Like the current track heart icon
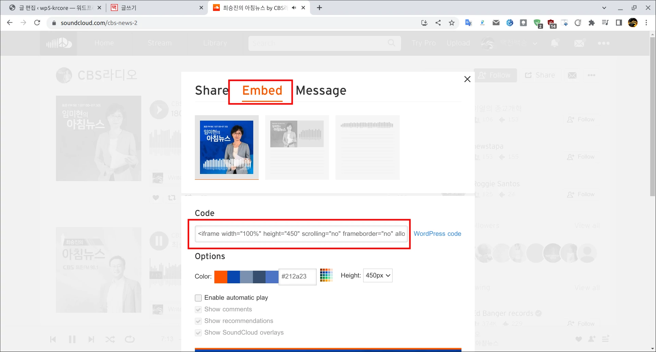The image size is (656, 352). [579, 339]
